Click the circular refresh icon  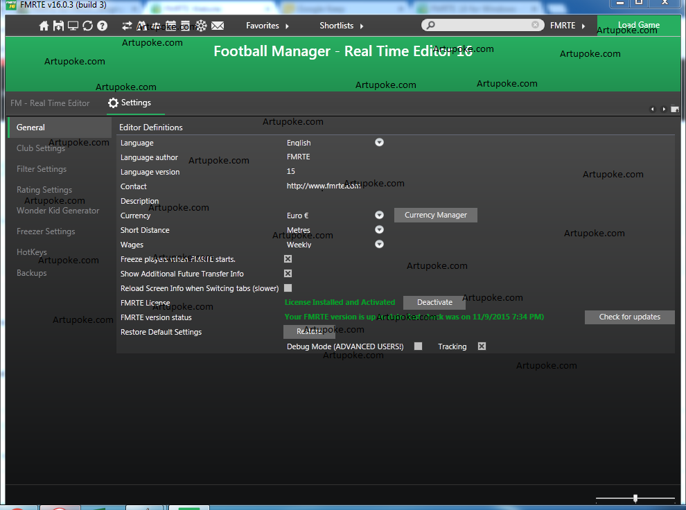coord(87,26)
